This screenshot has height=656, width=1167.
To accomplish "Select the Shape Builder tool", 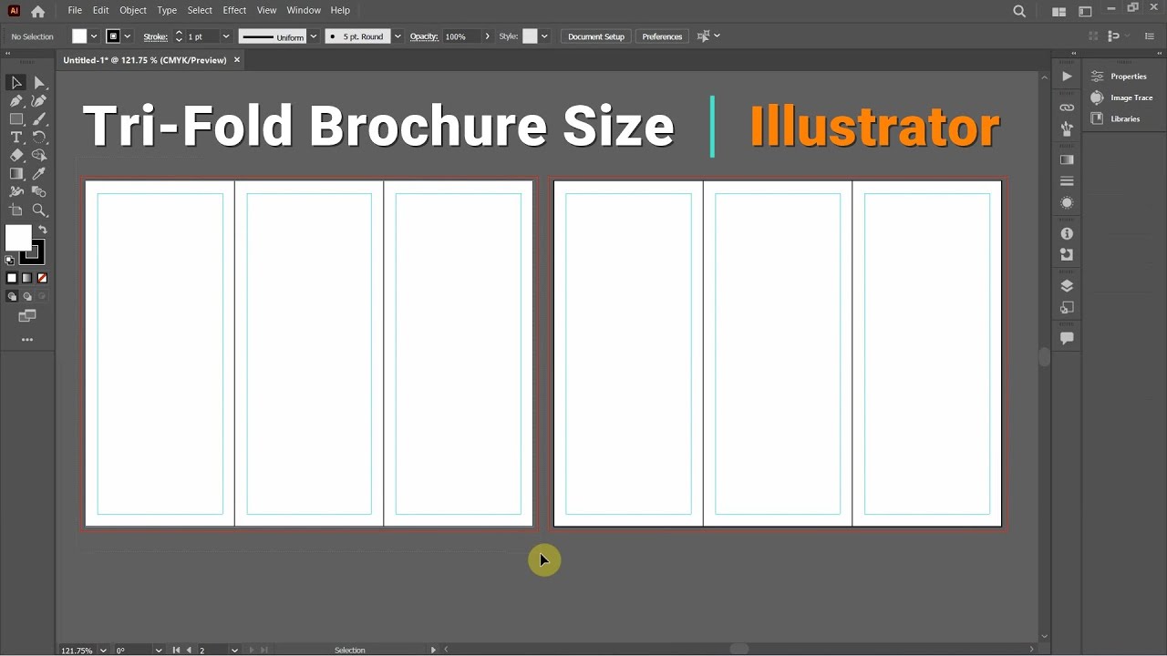I will tap(39, 156).
